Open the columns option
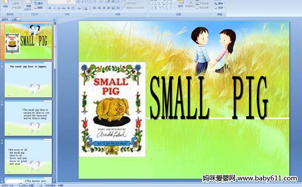 pyautogui.click(x=118, y=8)
